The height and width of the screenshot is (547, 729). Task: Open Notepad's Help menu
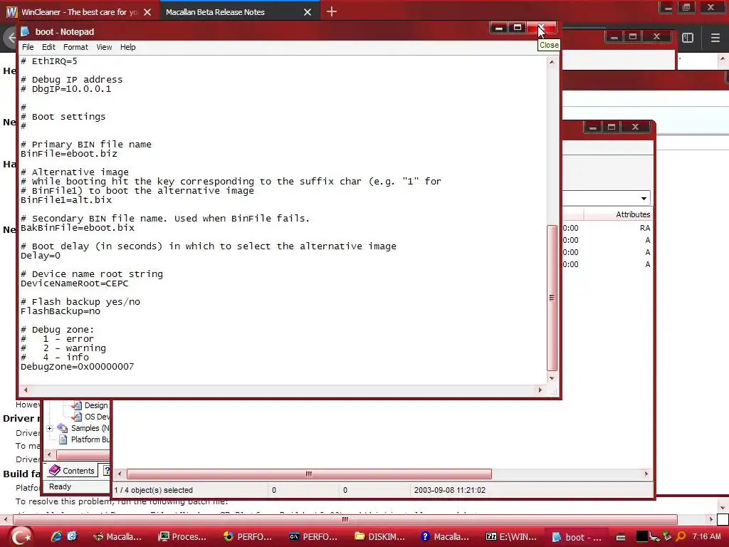128,47
